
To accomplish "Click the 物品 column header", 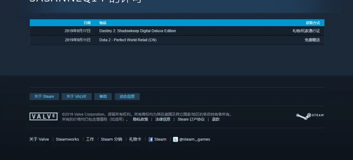I will pos(103,23).
